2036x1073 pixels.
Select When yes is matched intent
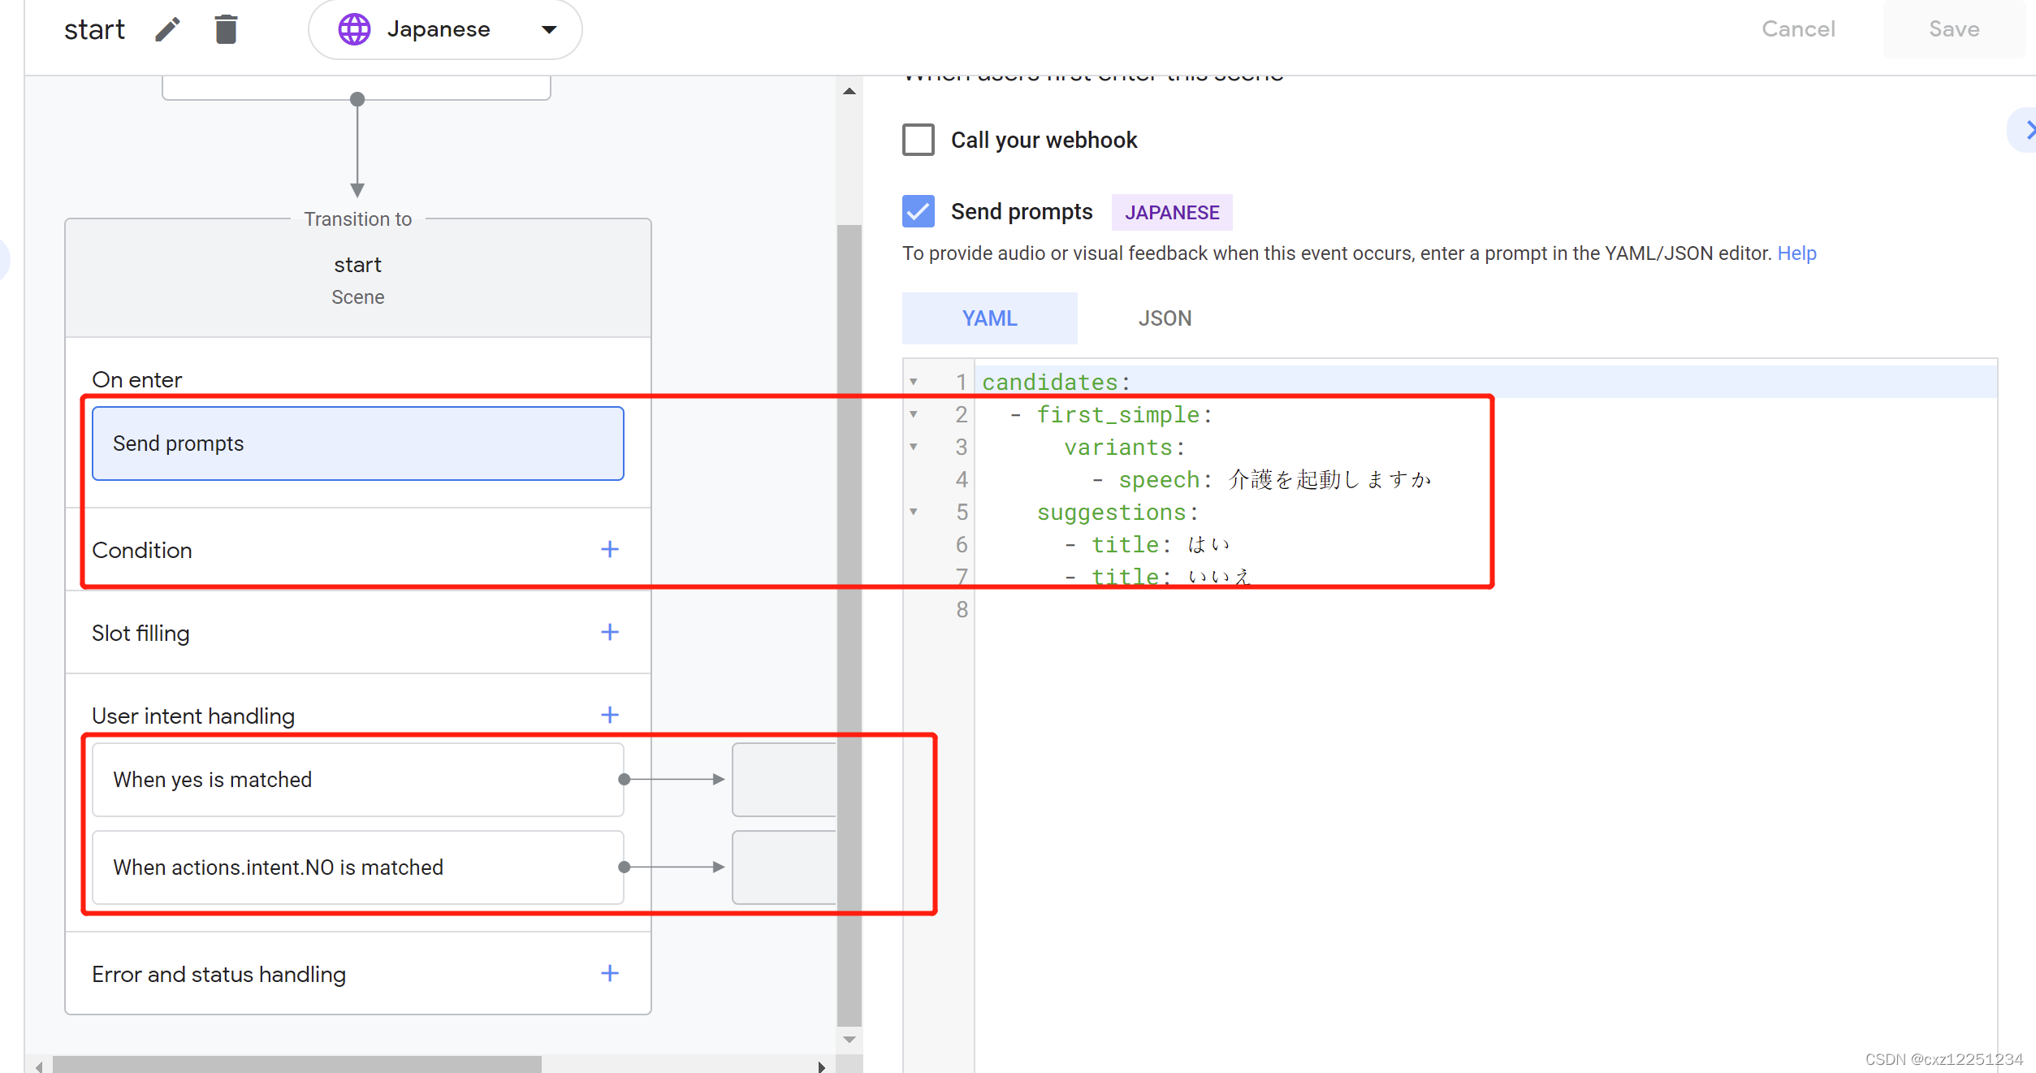point(357,780)
